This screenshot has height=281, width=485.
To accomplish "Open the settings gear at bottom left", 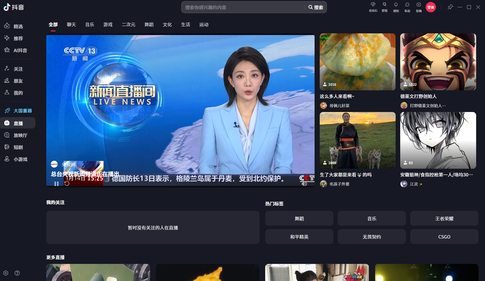I will [6, 273].
